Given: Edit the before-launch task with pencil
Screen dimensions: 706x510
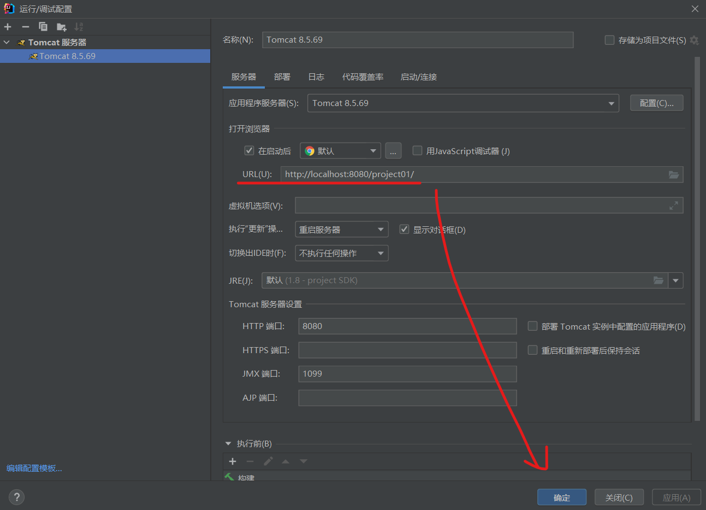Looking at the screenshot, I should 268,461.
